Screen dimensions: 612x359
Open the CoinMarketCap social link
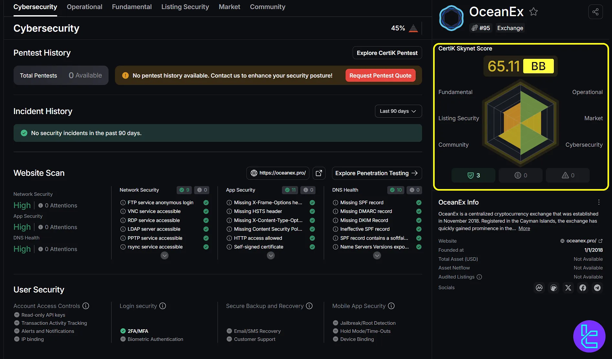point(539,288)
